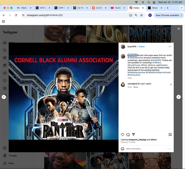Go to next post arrow
The image size is (185, 169).
pos(179,97)
